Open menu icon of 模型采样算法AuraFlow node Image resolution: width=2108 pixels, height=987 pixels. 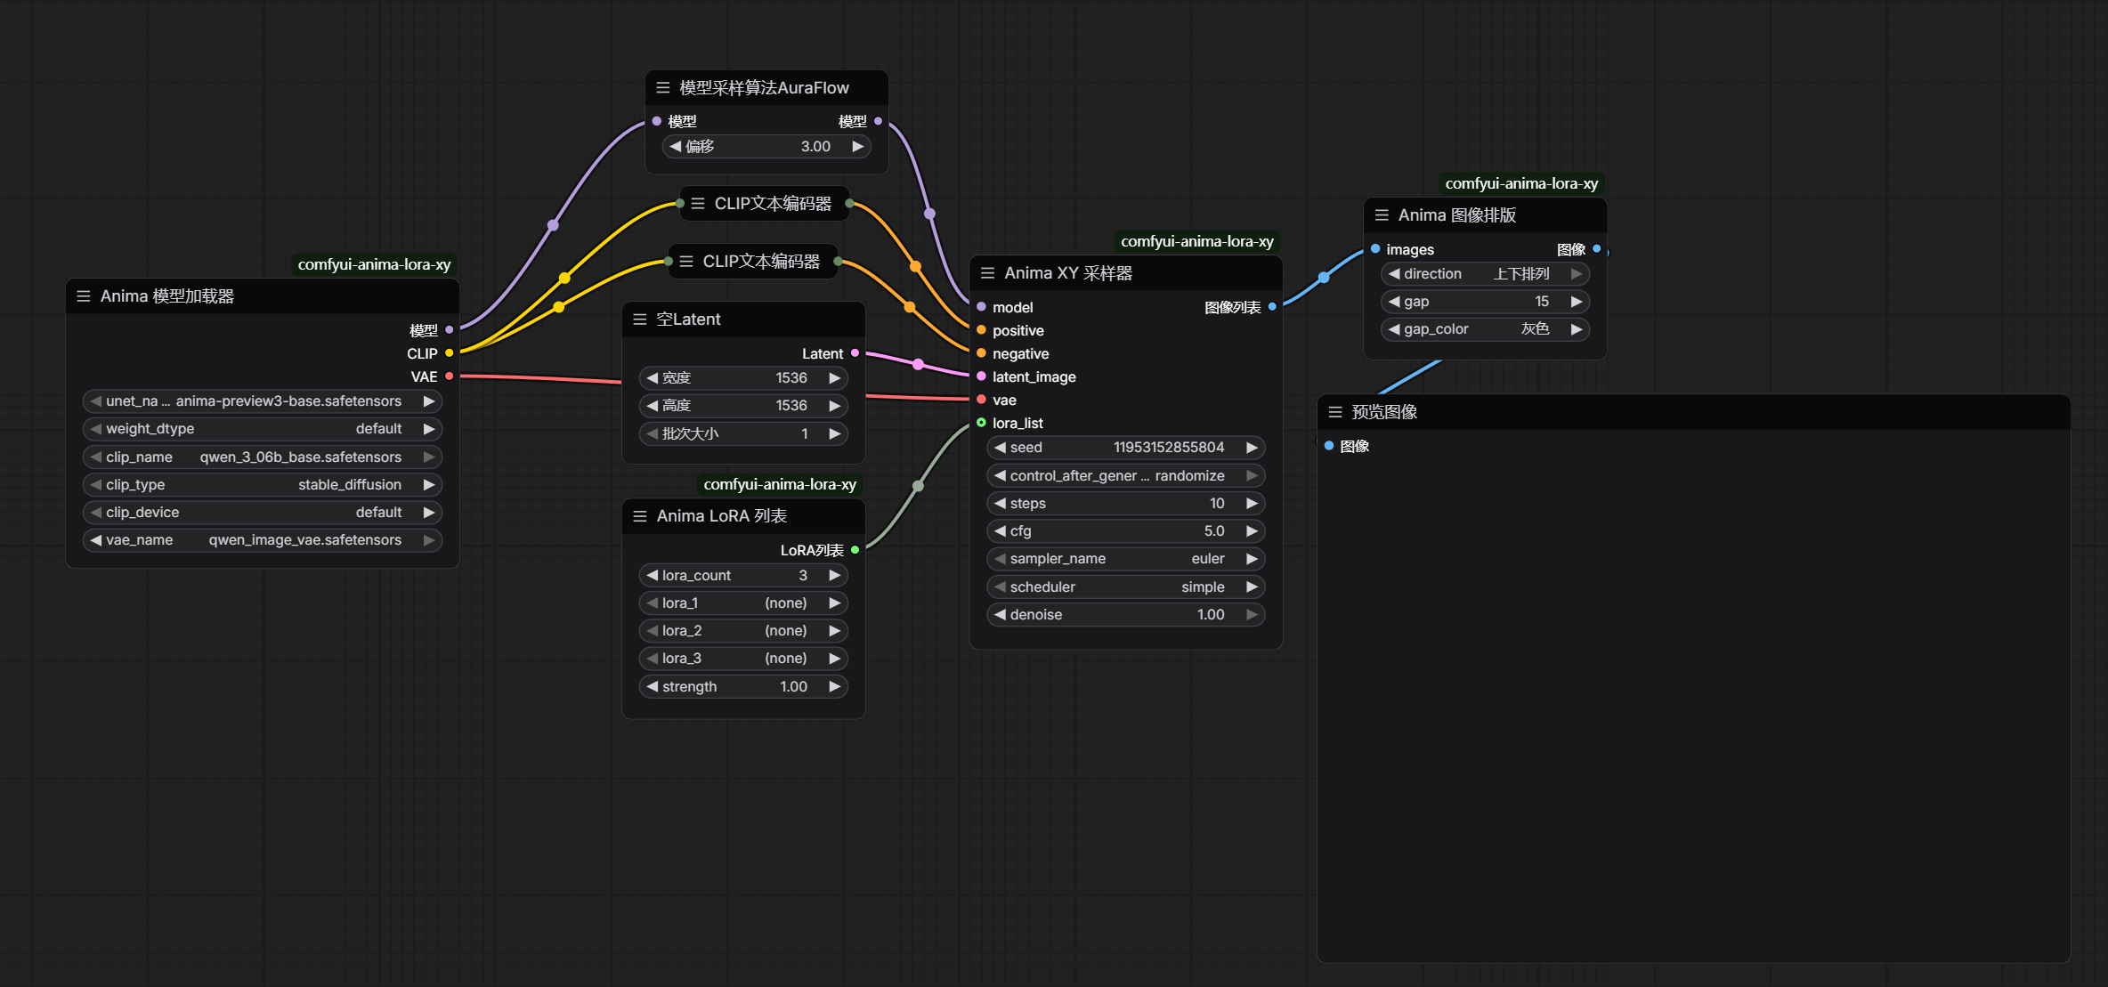[x=663, y=88]
